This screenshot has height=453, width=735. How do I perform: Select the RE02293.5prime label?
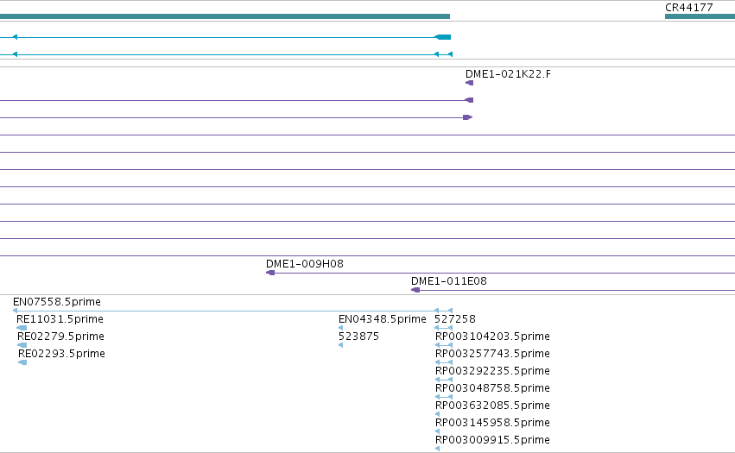pyautogui.click(x=61, y=354)
